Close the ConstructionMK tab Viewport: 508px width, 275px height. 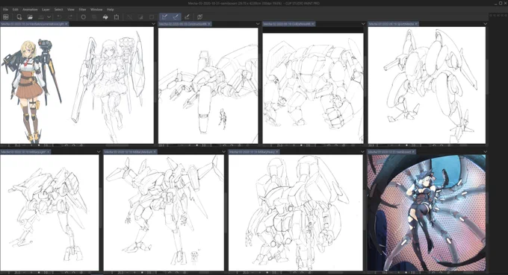click(209, 24)
